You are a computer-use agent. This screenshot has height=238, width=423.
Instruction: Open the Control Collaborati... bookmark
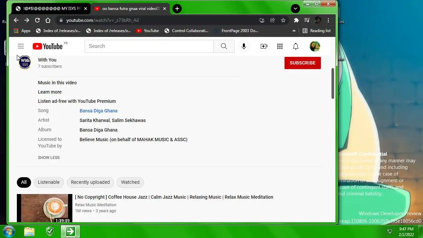[x=186, y=31]
